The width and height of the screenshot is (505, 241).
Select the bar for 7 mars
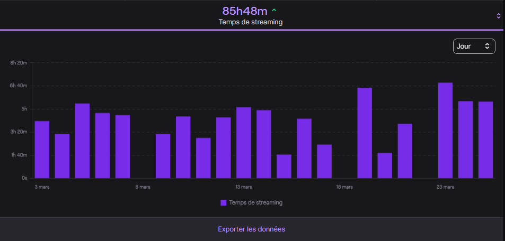(123, 146)
